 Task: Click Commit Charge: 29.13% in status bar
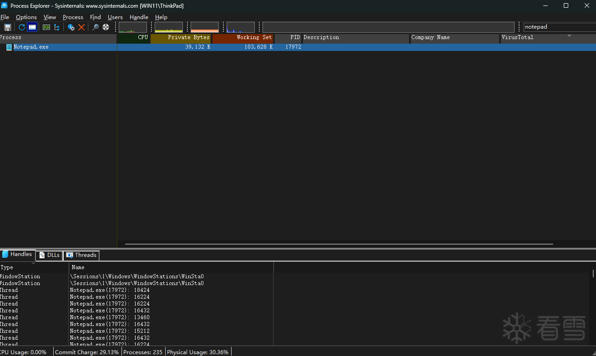pyautogui.click(x=87, y=352)
